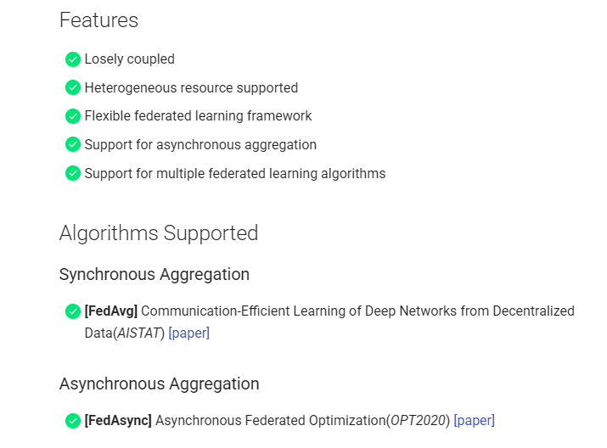Open the FedAvg paper link

(x=189, y=333)
